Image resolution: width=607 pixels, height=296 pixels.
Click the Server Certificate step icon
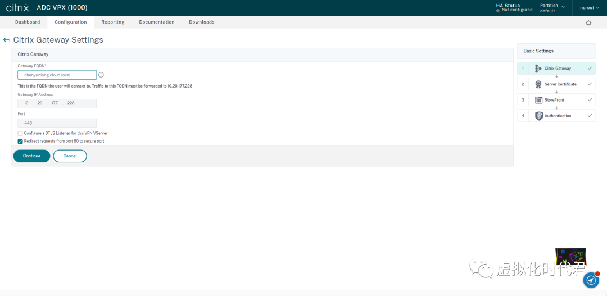[538, 84]
